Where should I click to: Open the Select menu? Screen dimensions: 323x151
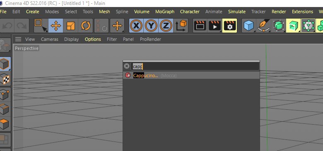pos(71,12)
